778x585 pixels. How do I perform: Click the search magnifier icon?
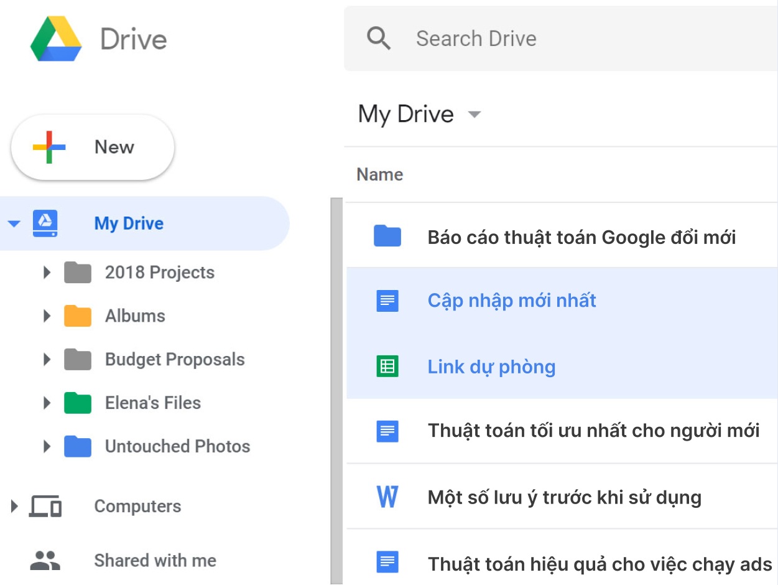click(x=379, y=39)
